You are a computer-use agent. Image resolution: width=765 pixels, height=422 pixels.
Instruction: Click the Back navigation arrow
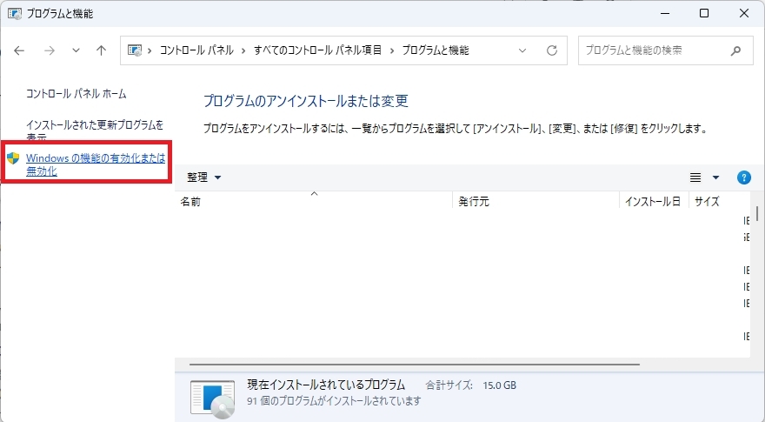point(20,50)
